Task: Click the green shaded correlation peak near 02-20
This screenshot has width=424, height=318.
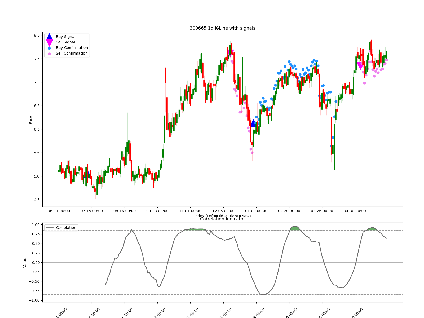Action: [x=295, y=228]
